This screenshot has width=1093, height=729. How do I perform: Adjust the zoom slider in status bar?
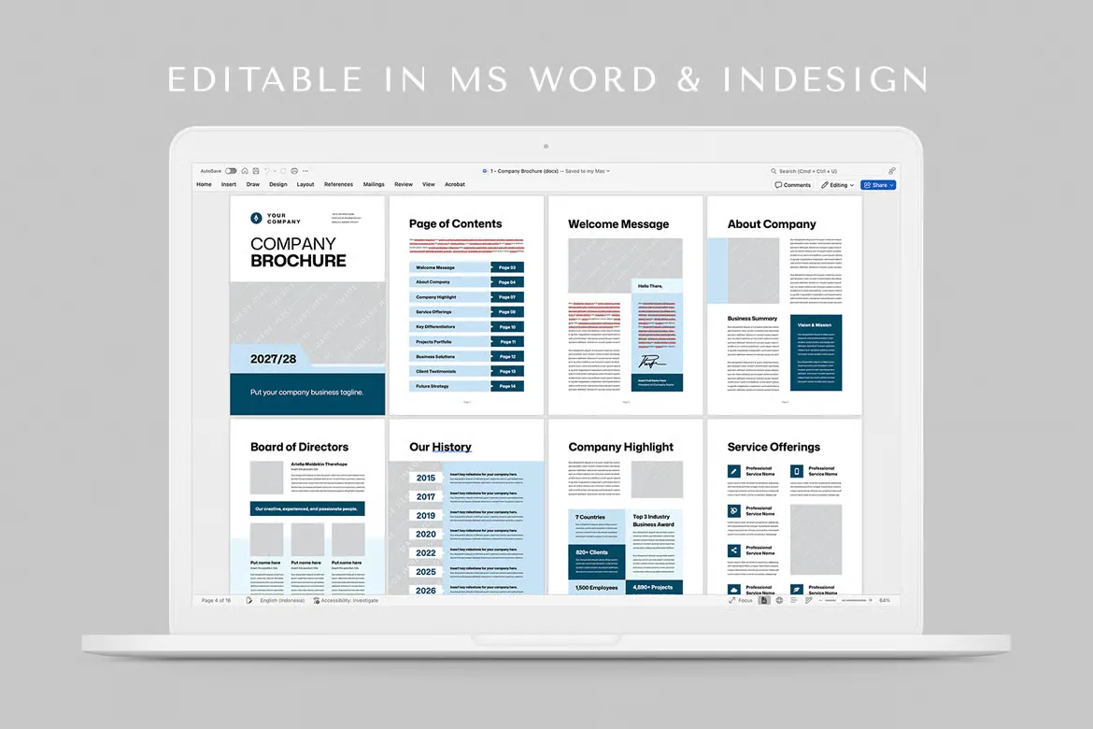click(845, 600)
